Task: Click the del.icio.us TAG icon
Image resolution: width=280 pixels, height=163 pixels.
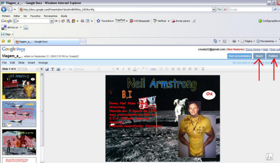Action: pyautogui.click(x=26, y=27)
